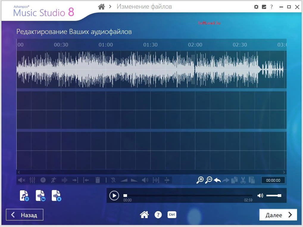Click the scissors cut icon
Image resolution: width=303 pixels, height=227 pixels.
pos(243,180)
